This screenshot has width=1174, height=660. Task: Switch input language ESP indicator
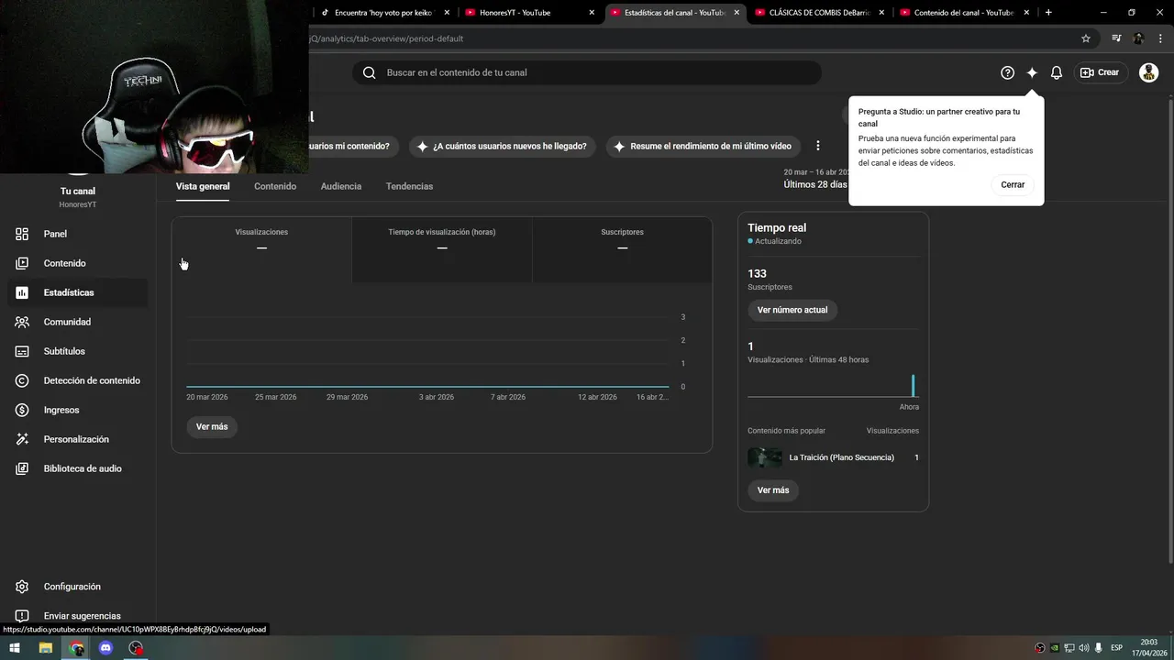point(1116,648)
